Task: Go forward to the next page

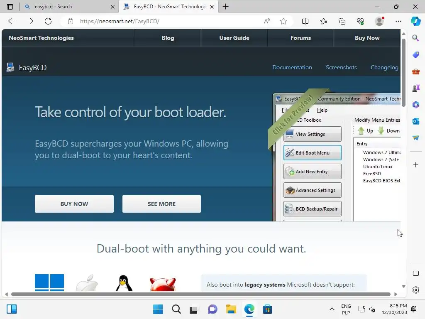Action: coord(30,21)
